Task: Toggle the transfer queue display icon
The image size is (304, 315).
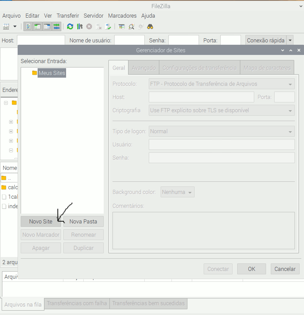Action: [56, 26]
